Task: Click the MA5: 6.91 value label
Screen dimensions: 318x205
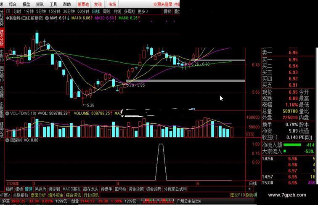Action: [x=59, y=18]
